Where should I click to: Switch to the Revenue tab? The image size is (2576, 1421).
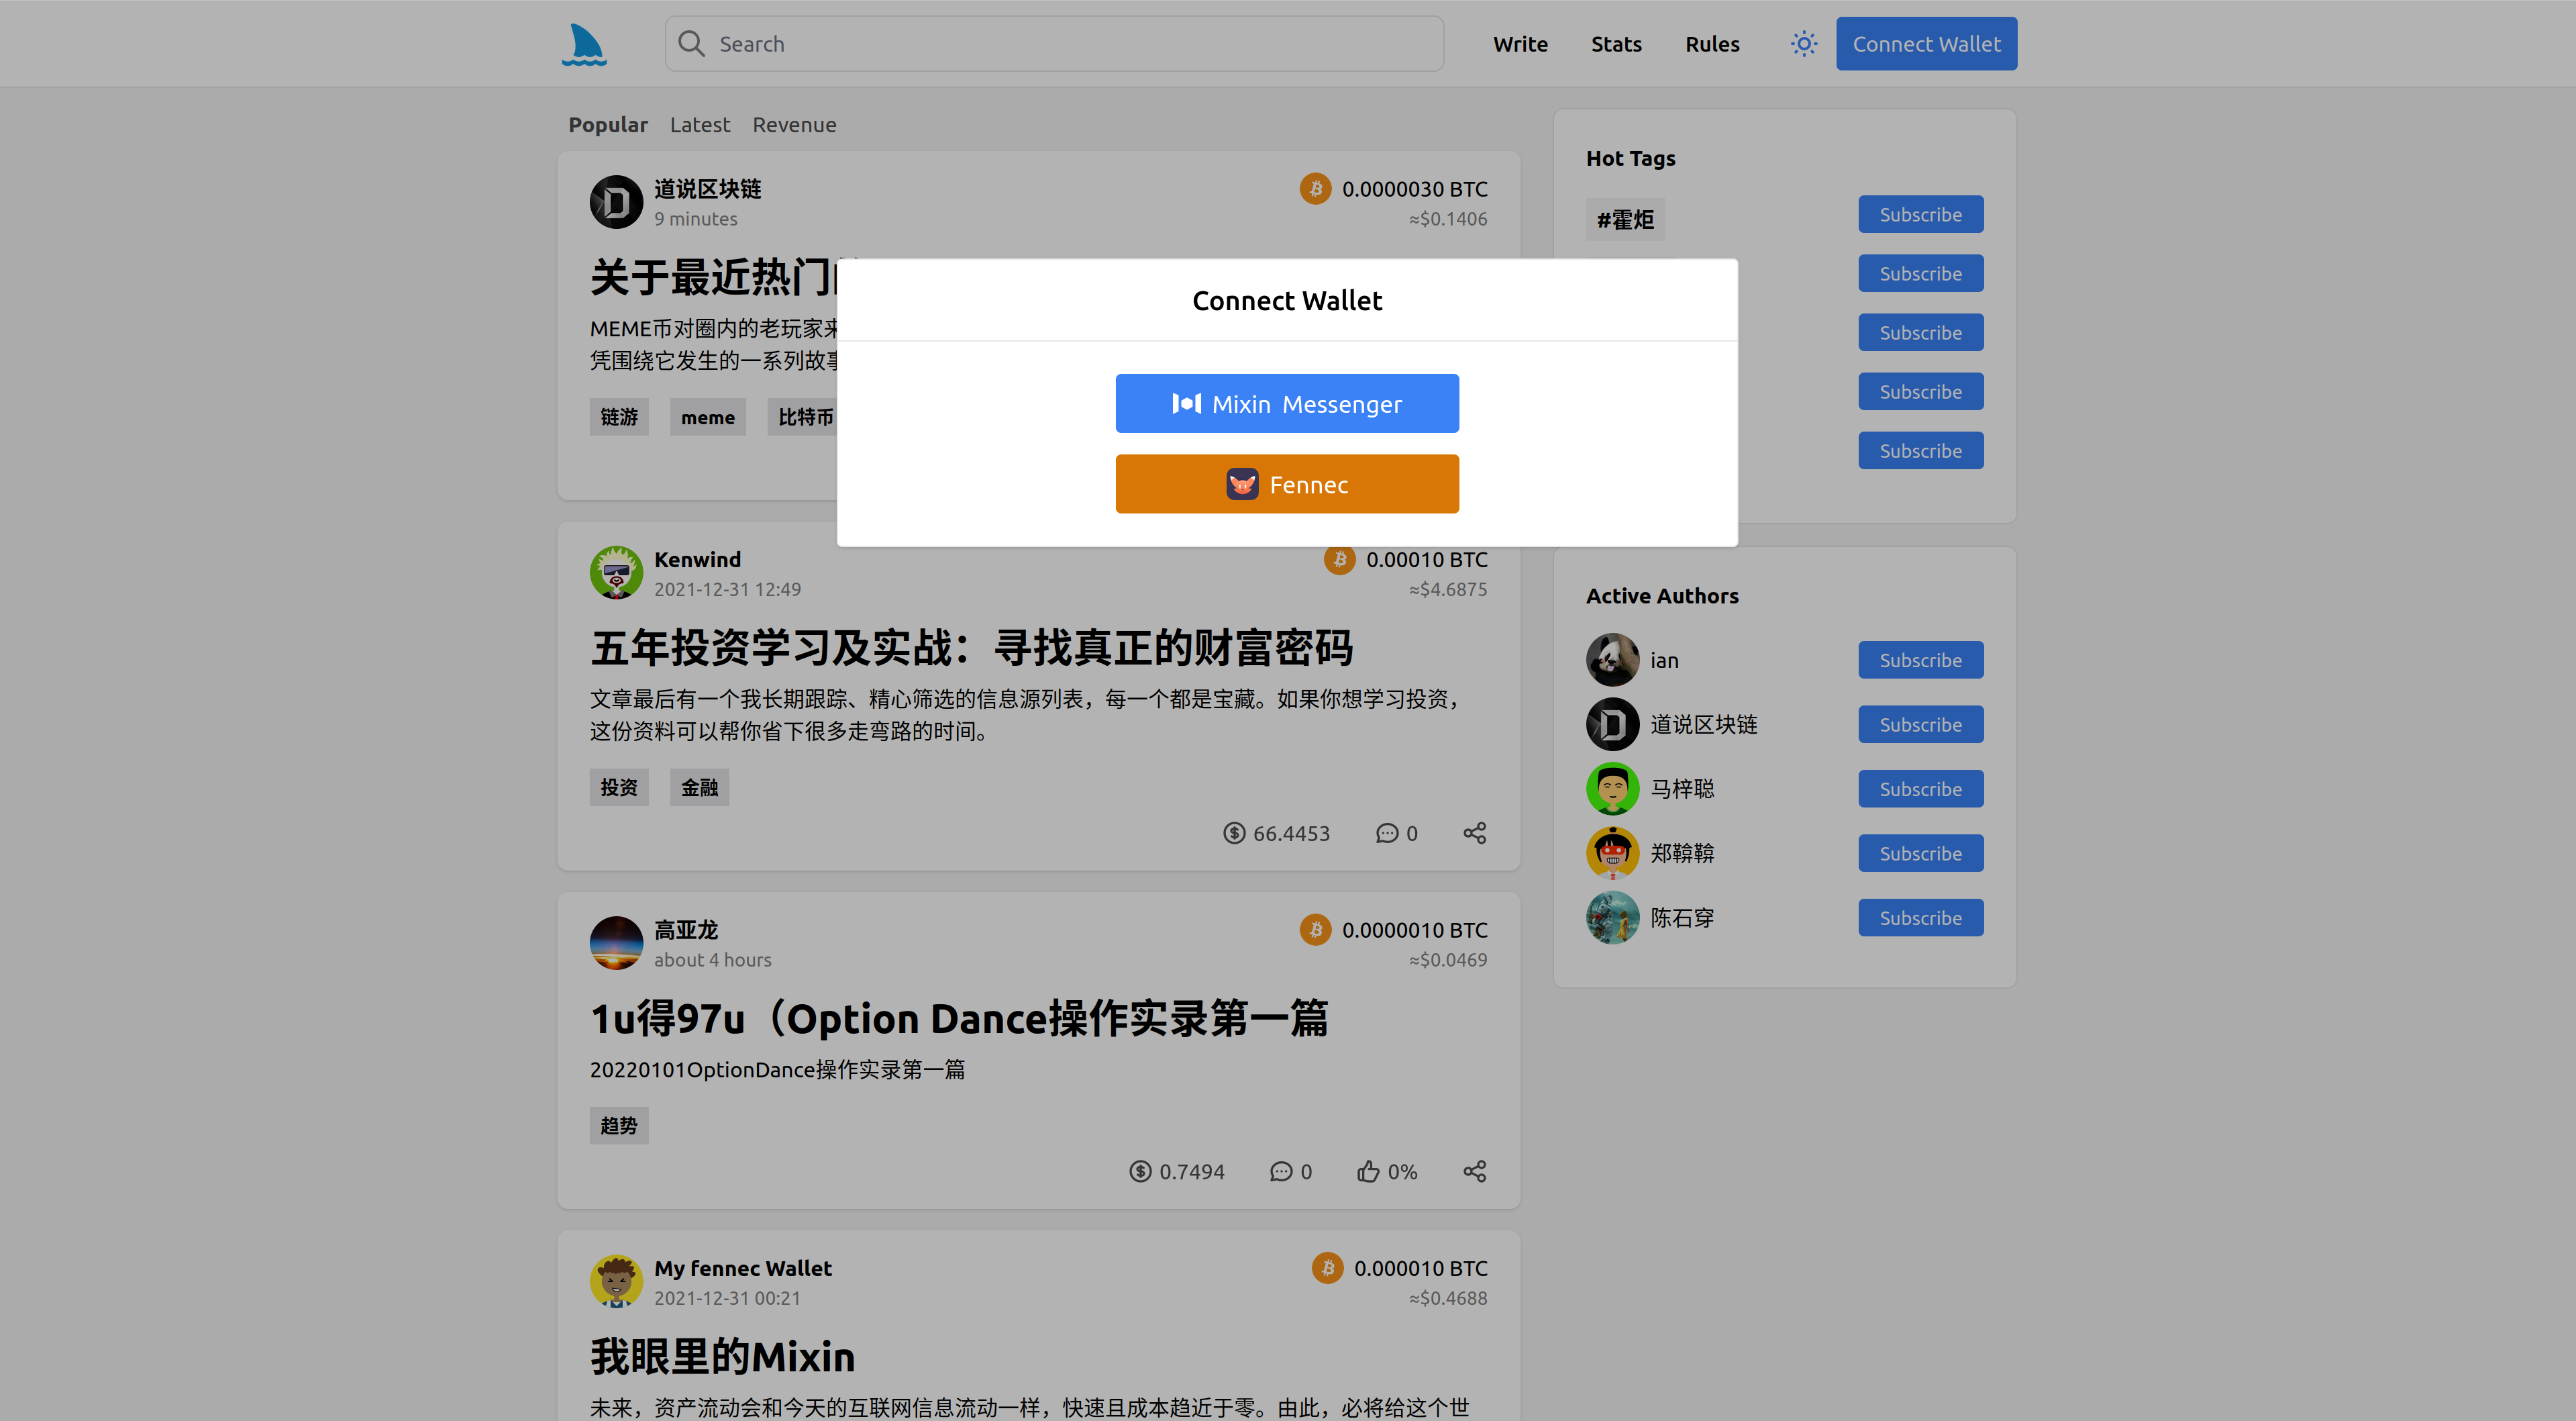click(794, 125)
